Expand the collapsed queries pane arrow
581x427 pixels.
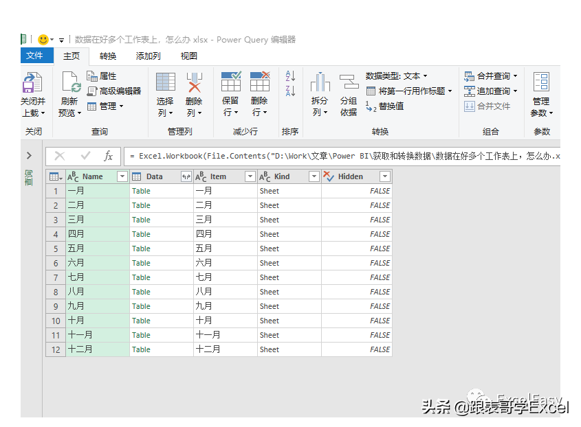coord(30,155)
